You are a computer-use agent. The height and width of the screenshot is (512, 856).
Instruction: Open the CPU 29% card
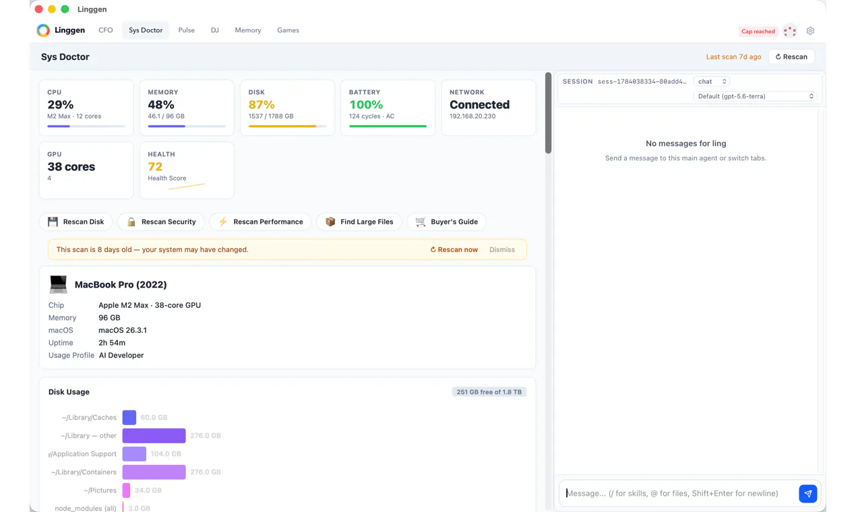86,108
